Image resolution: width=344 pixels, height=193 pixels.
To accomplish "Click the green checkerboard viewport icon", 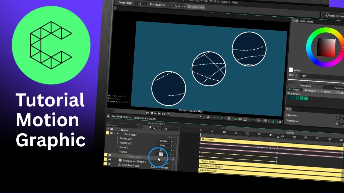I will [x=273, y=121].
